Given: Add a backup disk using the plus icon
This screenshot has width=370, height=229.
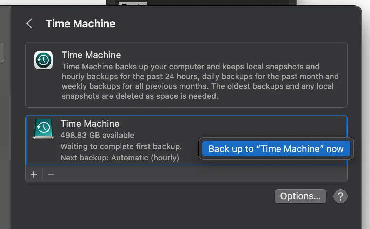Looking at the screenshot, I should (x=33, y=174).
